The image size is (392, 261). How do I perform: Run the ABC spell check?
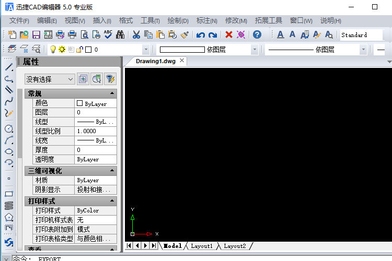coord(108,34)
